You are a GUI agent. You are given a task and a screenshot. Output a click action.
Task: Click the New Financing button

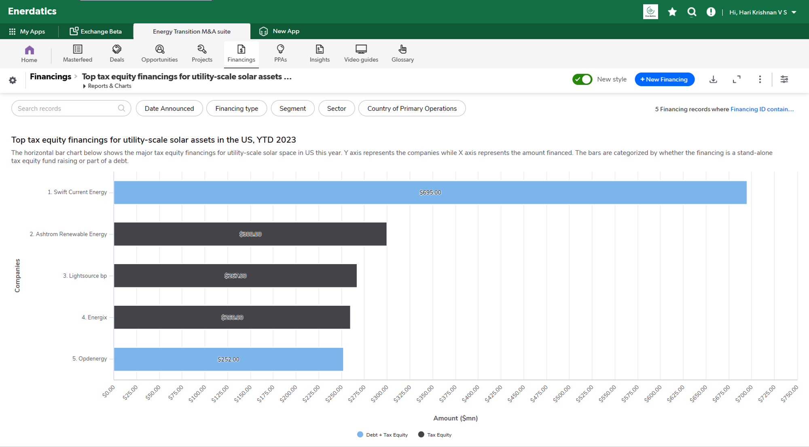coord(664,79)
